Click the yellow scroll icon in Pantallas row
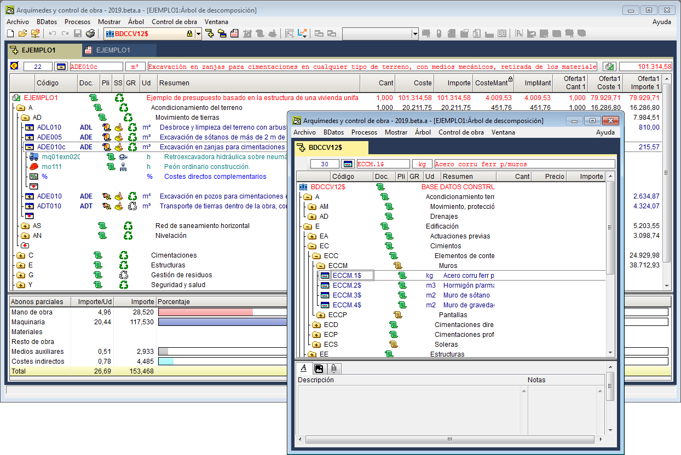 click(398, 315)
